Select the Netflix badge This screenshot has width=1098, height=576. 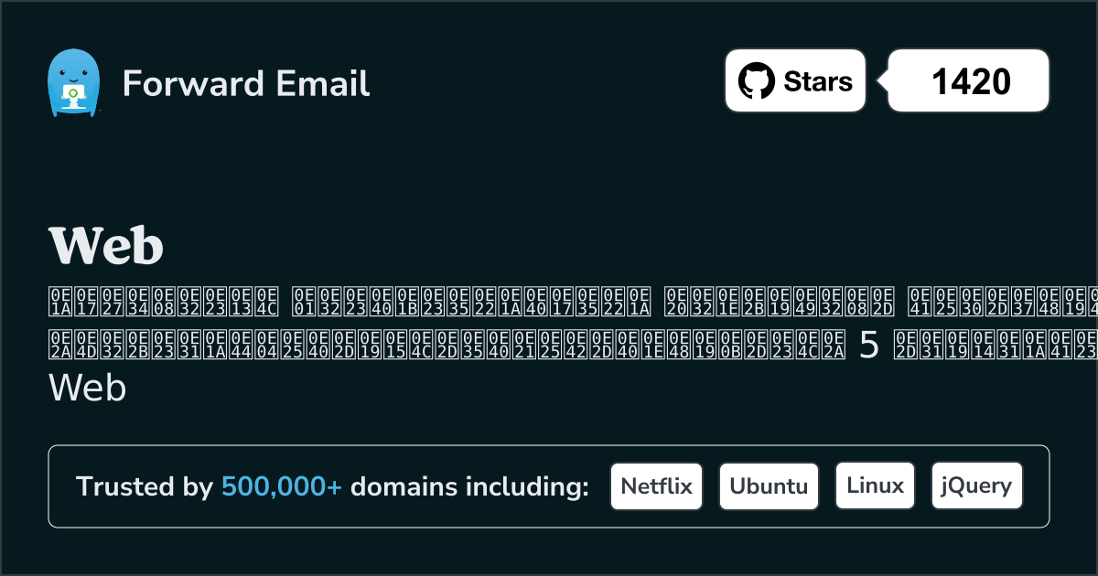pyautogui.click(x=656, y=485)
